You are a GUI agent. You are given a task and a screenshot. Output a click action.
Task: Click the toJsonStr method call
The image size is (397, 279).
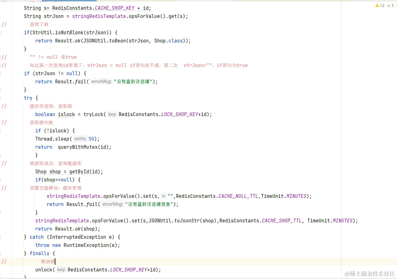click(x=187, y=220)
